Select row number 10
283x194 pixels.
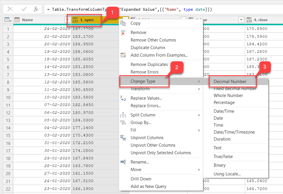pos(8,98)
